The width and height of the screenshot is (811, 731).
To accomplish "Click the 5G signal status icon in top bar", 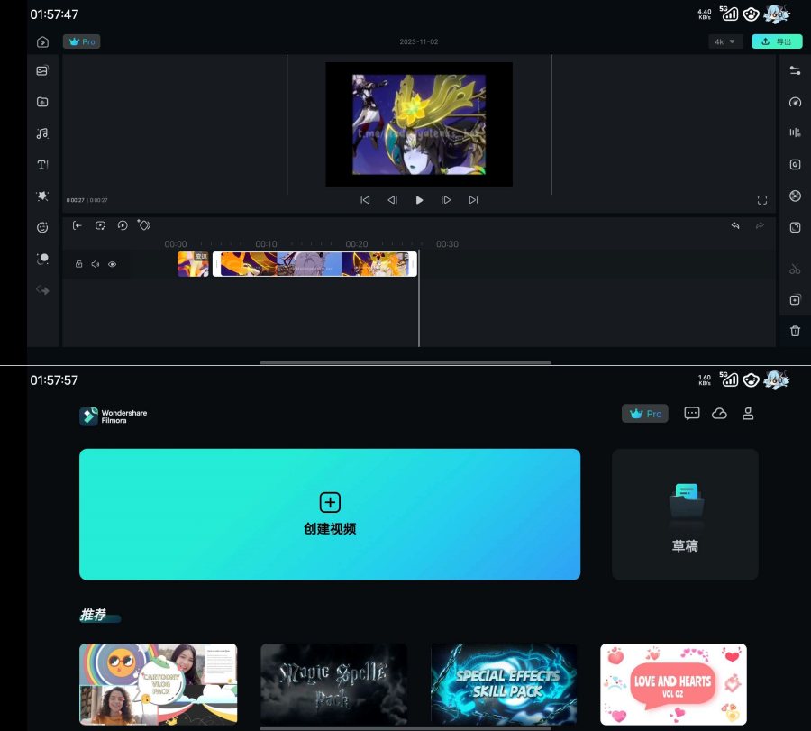I will pos(728,14).
